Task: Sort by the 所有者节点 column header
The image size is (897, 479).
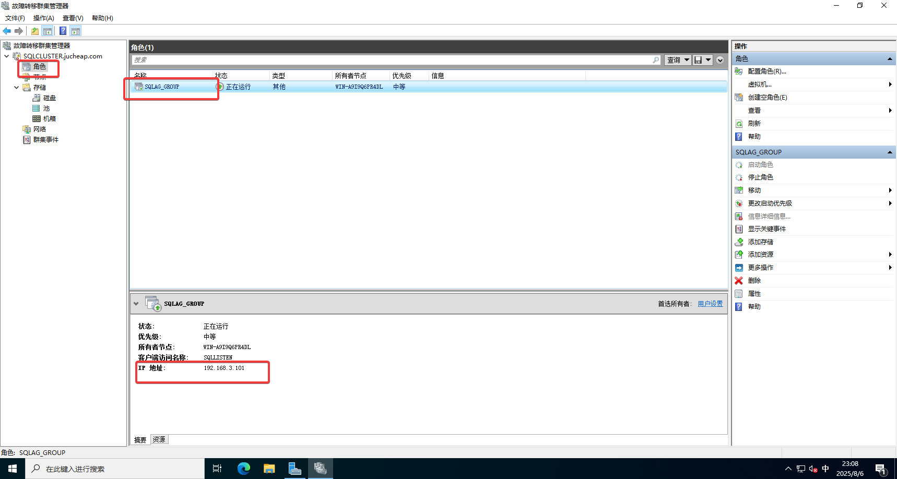Action: 361,76
